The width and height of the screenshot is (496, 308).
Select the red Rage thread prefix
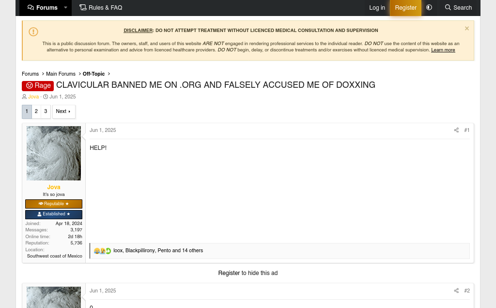coord(38,85)
